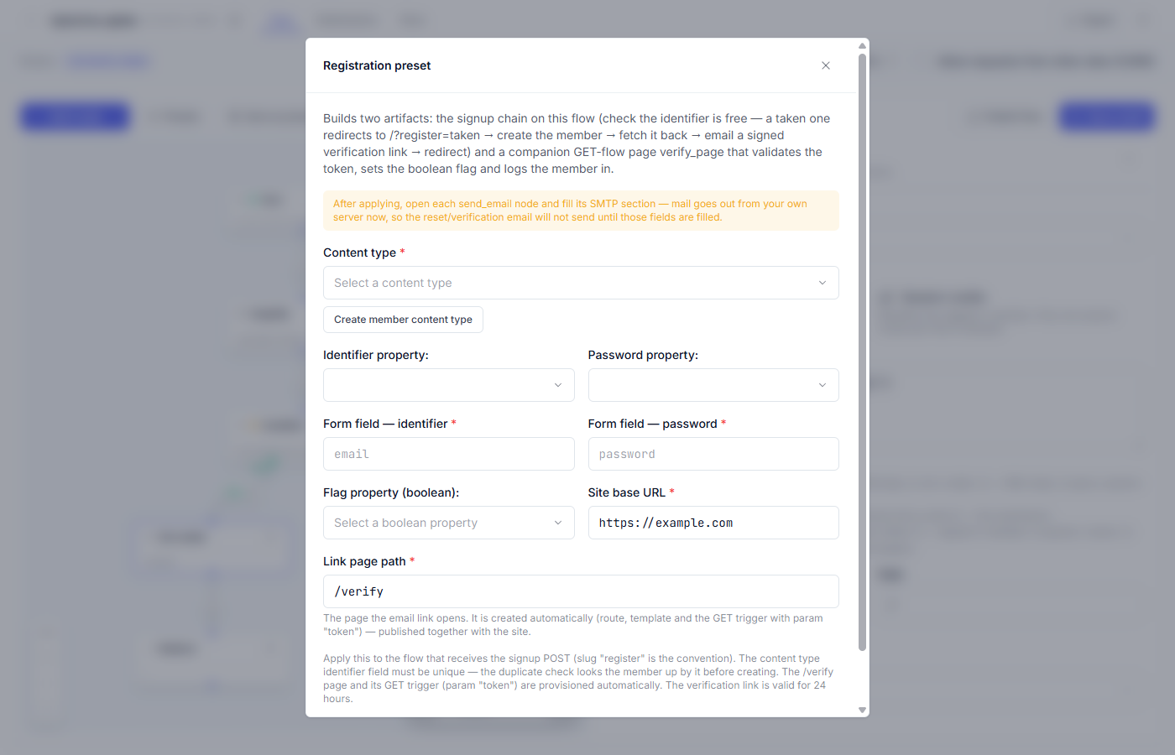
Task: Focus the identifier form field with email placeholder
Action: pos(449,454)
